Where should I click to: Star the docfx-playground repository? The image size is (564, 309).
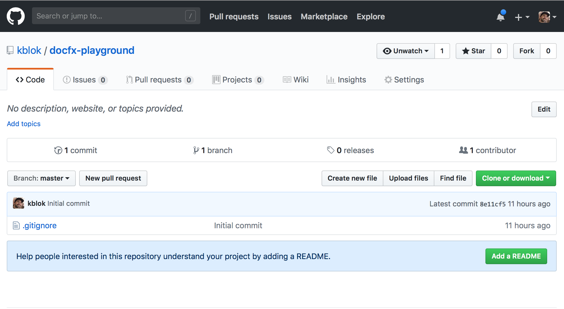tap(474, 51)
